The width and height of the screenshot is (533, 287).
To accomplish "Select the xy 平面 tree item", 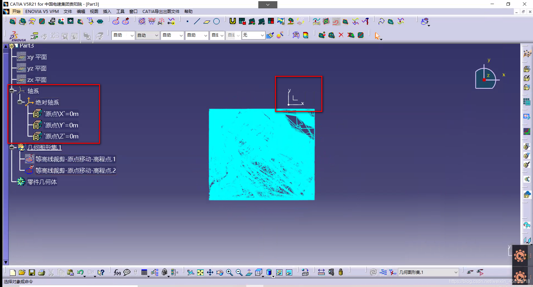I will pos(37,57).
